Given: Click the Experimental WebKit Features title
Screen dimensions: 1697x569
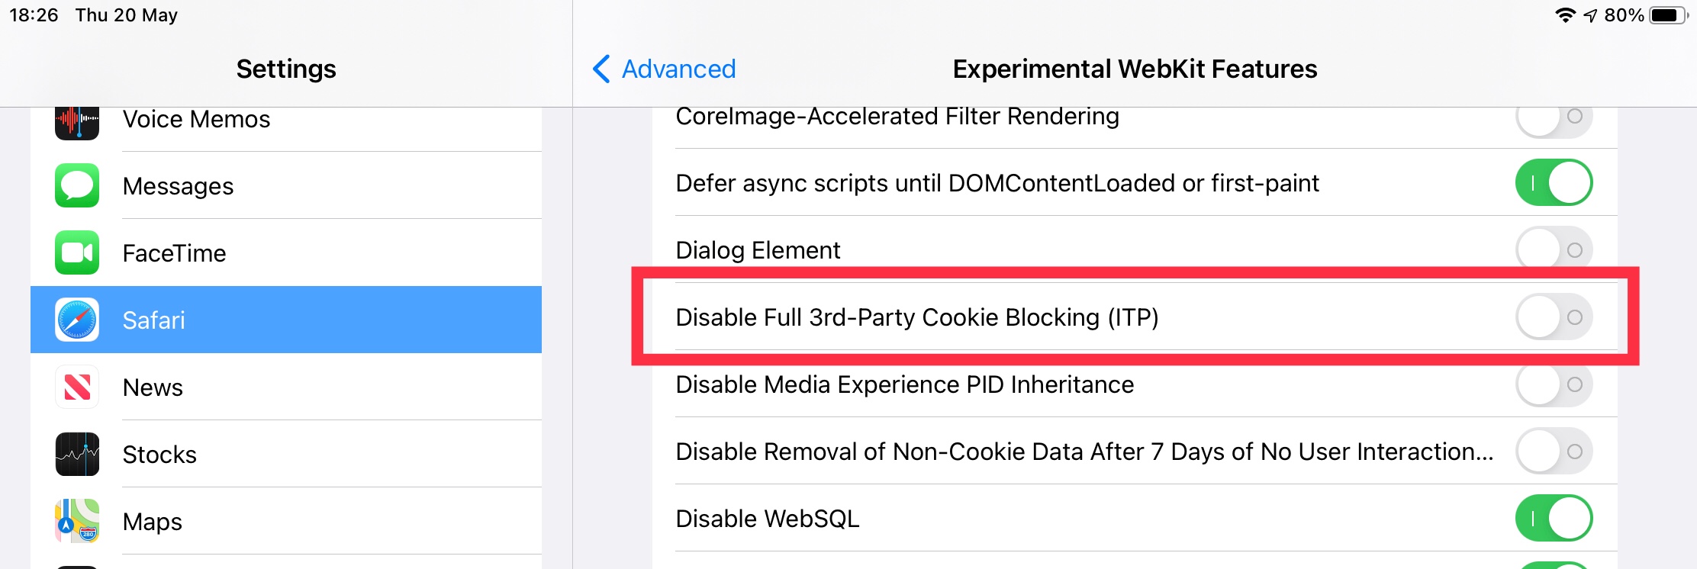Looking at the screenshot, I should click(x=1134, y=69).
